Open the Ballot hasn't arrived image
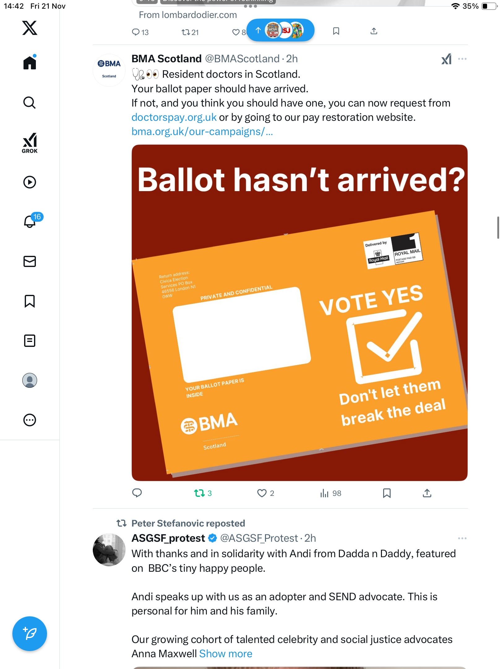The height and width of the screenshot is (669, 501). tap(299, 313)
